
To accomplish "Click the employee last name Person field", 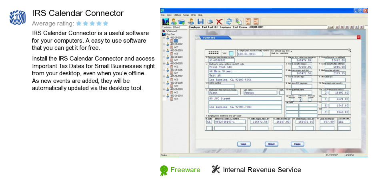I will [x=260, y=93].
